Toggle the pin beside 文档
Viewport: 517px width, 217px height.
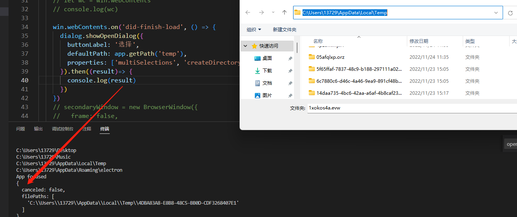pyautogui.click(x=290, y=83)
